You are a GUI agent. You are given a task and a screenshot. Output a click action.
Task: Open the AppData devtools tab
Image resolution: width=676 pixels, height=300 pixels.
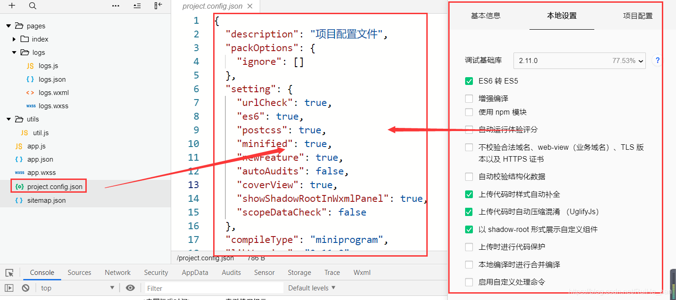(x=195, y=273)
